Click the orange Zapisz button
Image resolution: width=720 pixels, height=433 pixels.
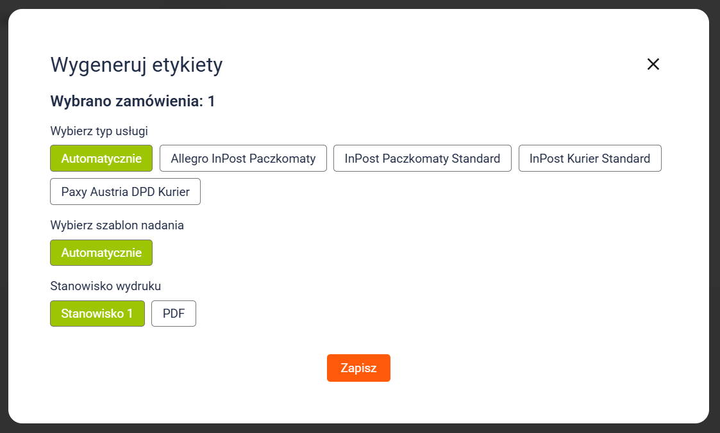[358, 368]
